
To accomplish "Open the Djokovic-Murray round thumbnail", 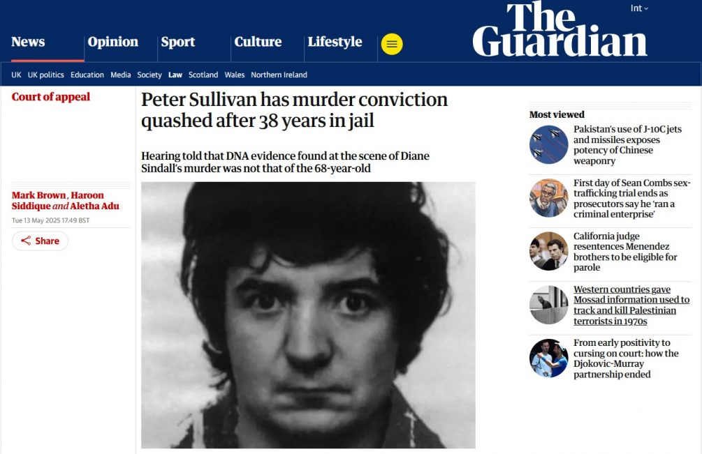I will (548, 358).
